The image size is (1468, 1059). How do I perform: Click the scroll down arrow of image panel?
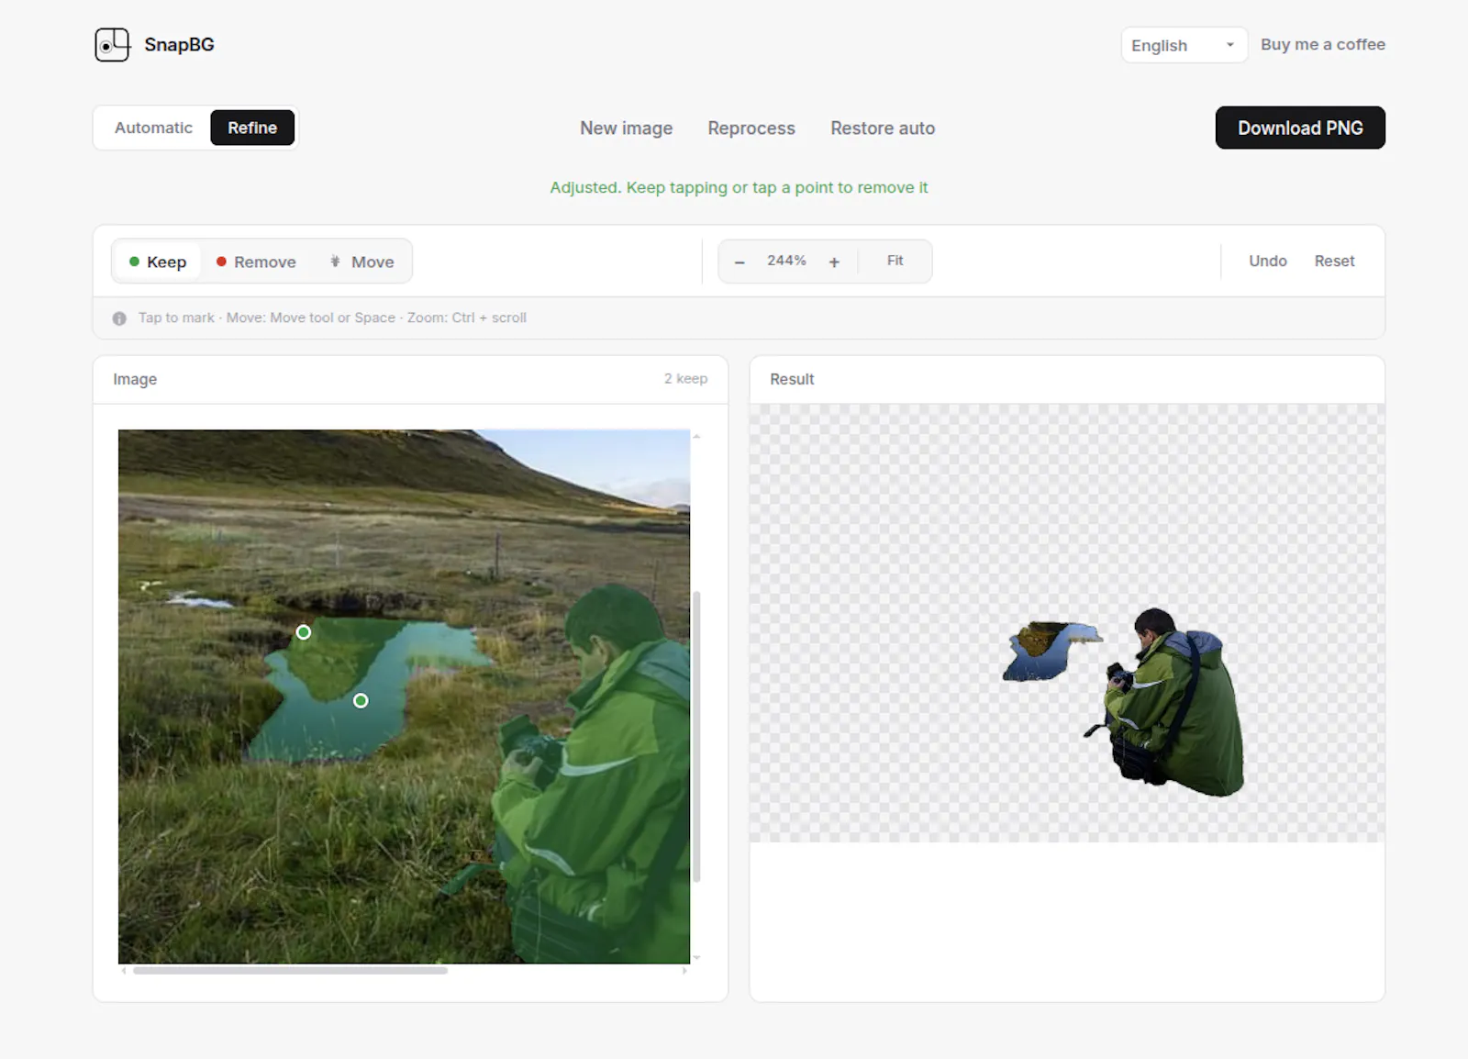[696, 957]
